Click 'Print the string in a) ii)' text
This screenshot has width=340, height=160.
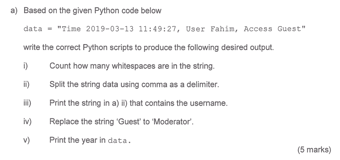pyautogui.click(x=138, y=103)
